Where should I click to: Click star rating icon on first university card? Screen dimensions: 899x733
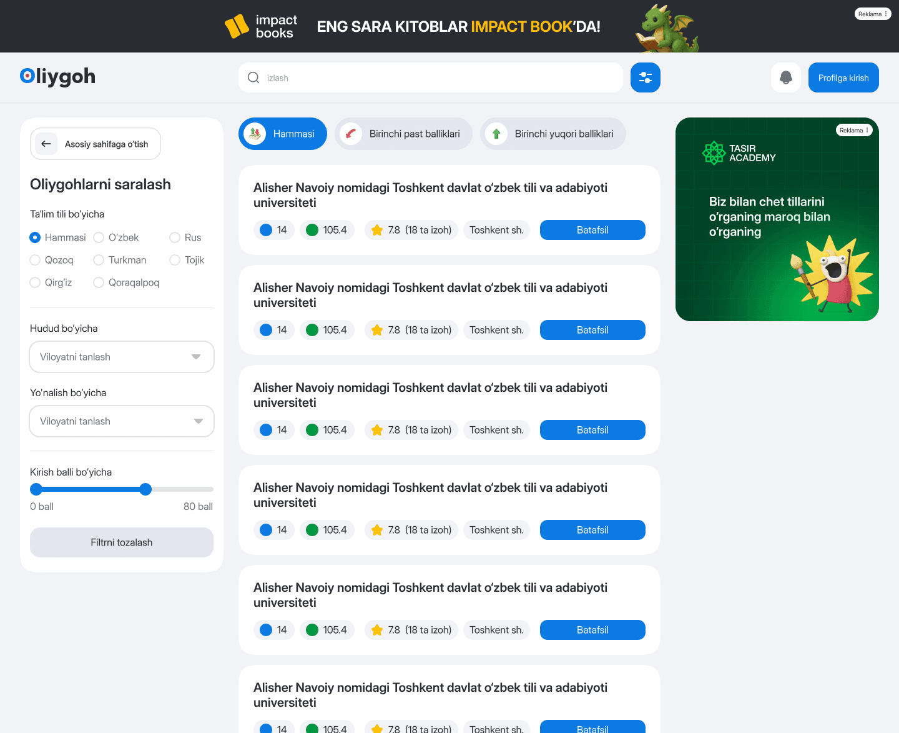377,230
